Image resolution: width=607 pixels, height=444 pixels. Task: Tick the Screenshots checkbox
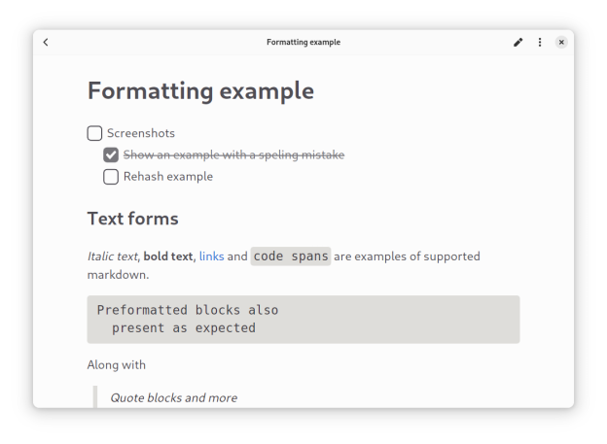click(x=94, y=133)
